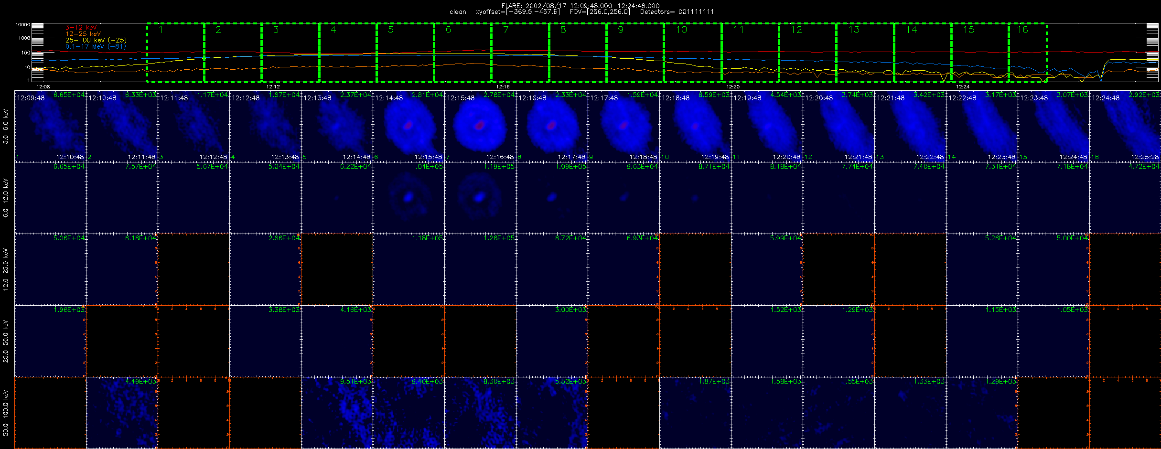Viewport: 1161px width, 449px height.
Task: Open the 25–50 keV panel with peak 1.96E+03
Action: click(50, 341)
